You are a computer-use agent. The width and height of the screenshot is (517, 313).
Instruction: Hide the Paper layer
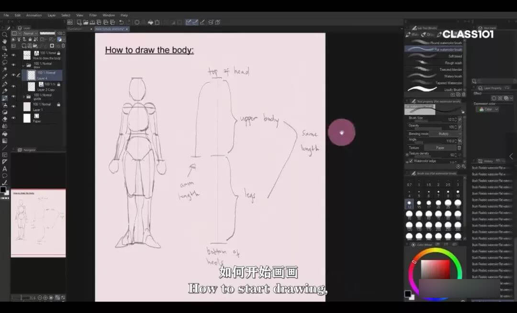click(13, 118)
